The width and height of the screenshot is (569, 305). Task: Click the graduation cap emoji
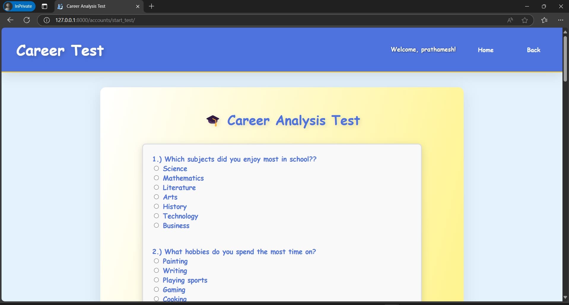pyautogui.click(x=213, y=120)
